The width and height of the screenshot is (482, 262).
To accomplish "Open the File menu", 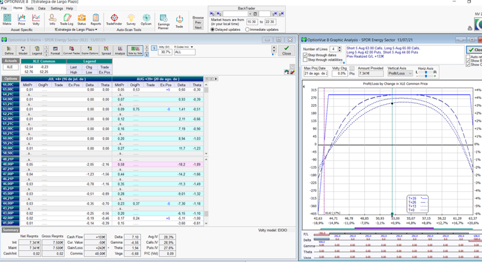I will click(4, 8).
